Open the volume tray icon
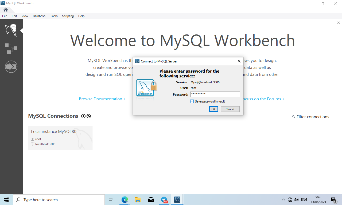The image size is (342, 205). point(296,200)
